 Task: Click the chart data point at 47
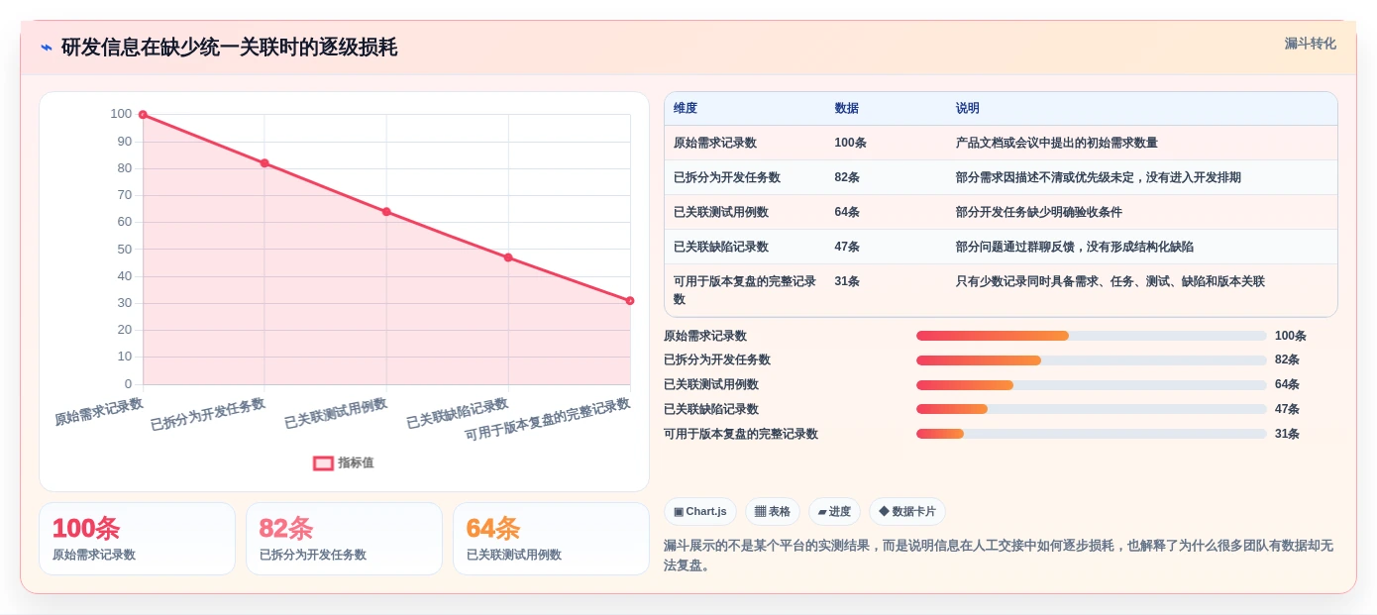[508, 257]
